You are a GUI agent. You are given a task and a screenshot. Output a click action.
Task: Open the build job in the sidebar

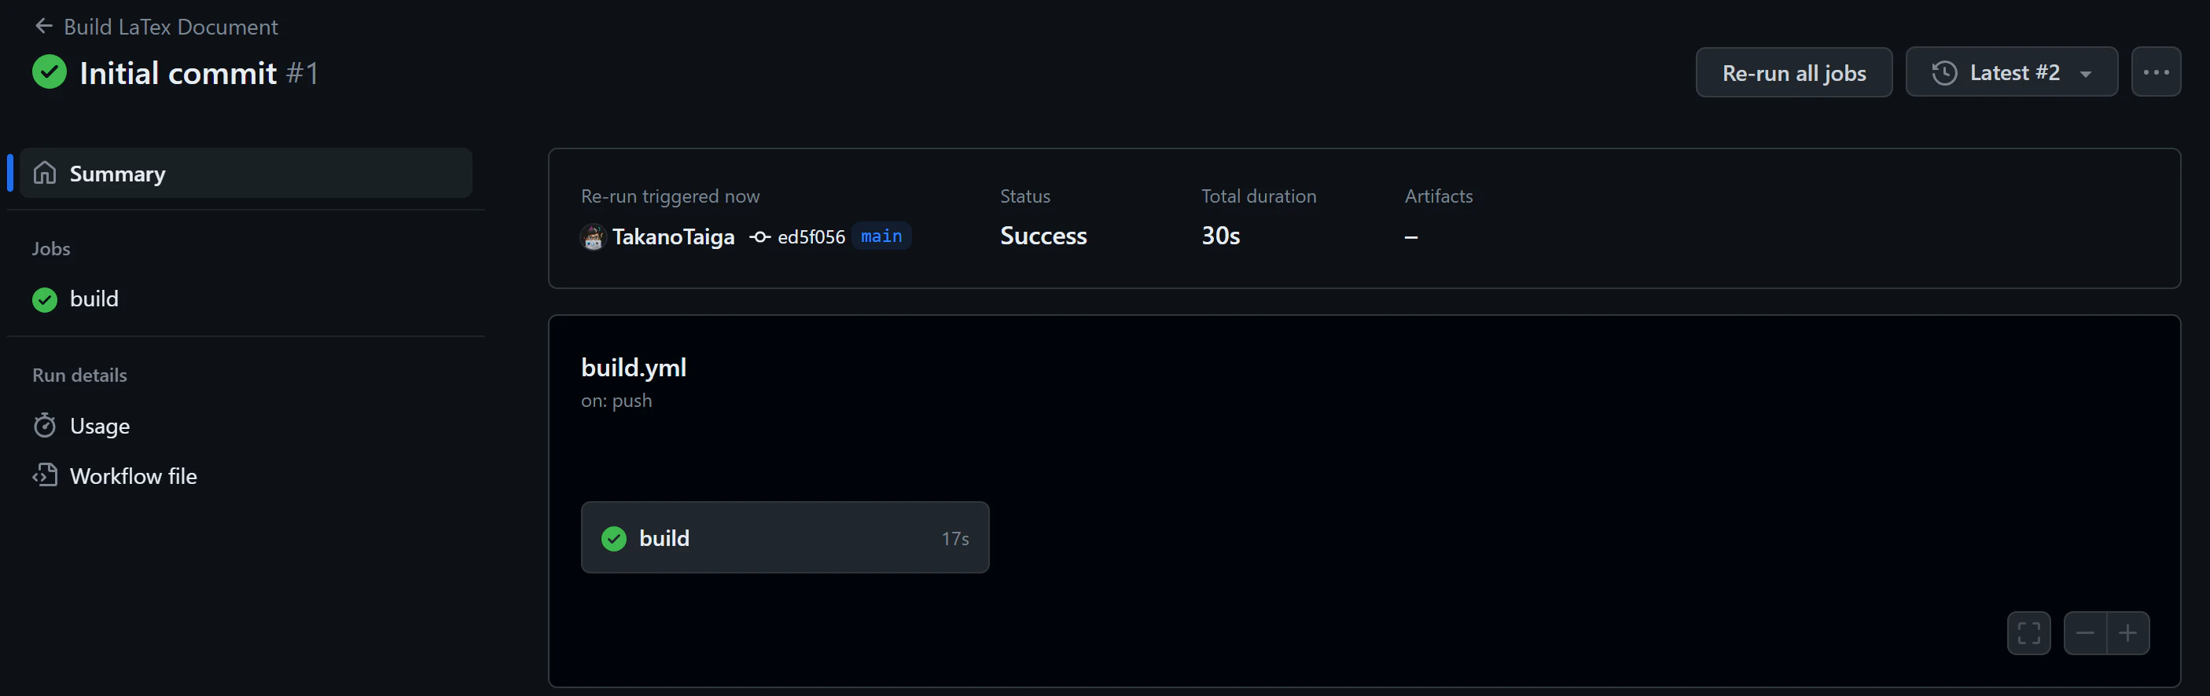click(245, 299)
